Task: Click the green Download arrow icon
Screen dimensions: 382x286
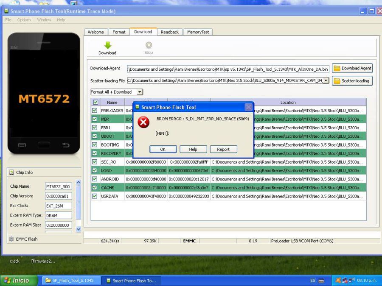Action: coord(108,45)
